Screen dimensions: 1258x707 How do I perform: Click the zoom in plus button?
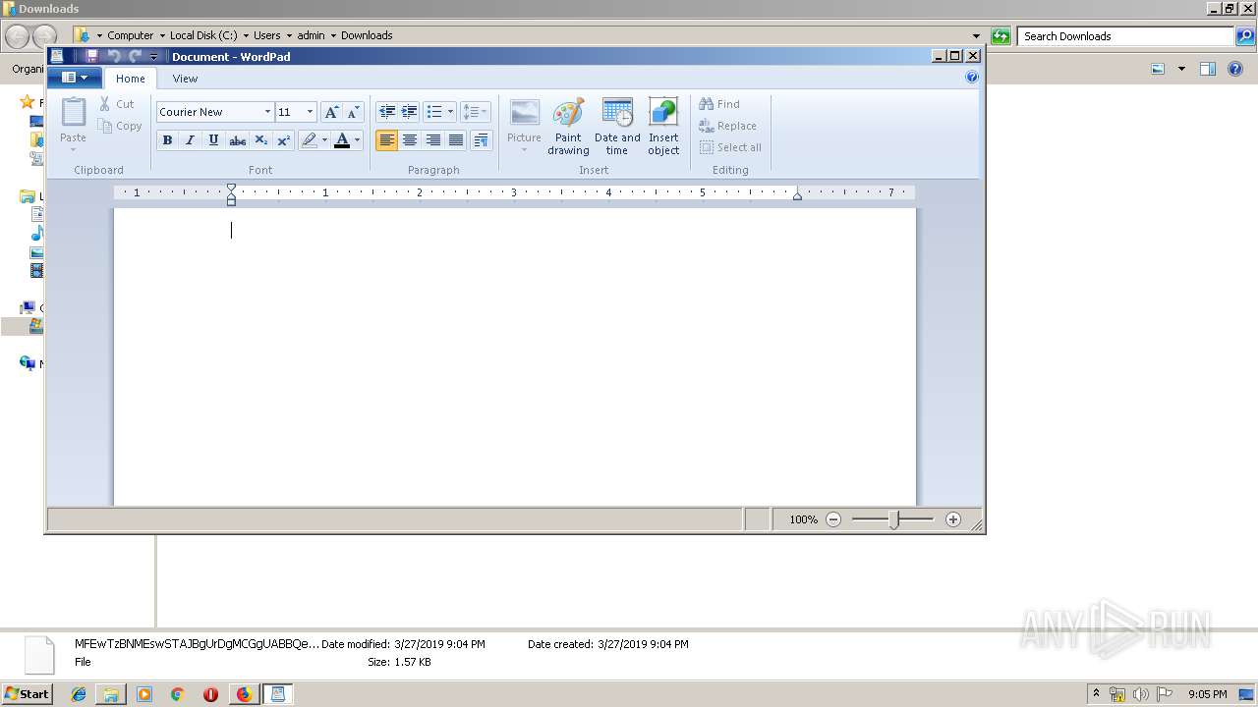(953, 519)
